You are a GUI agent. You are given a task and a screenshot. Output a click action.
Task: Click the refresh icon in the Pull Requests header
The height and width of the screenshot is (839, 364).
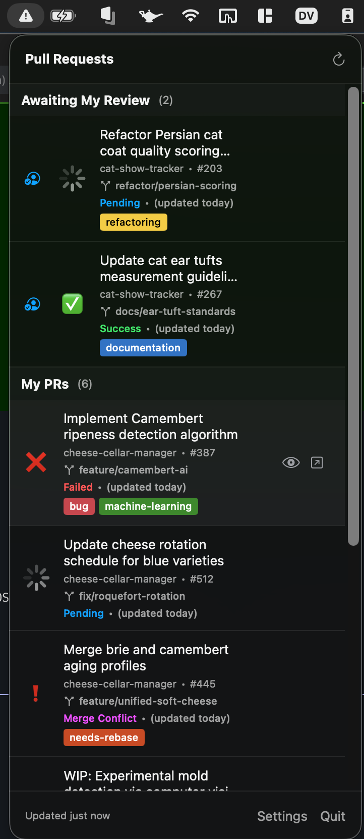click(x=339, y=59)
